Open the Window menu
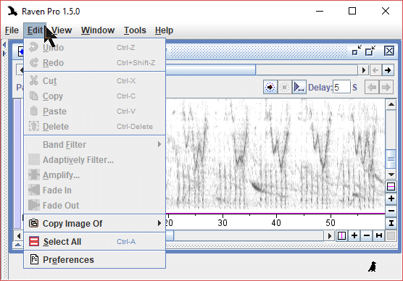Viewport: 403px width, 281px height. click(x=98, y=30)
